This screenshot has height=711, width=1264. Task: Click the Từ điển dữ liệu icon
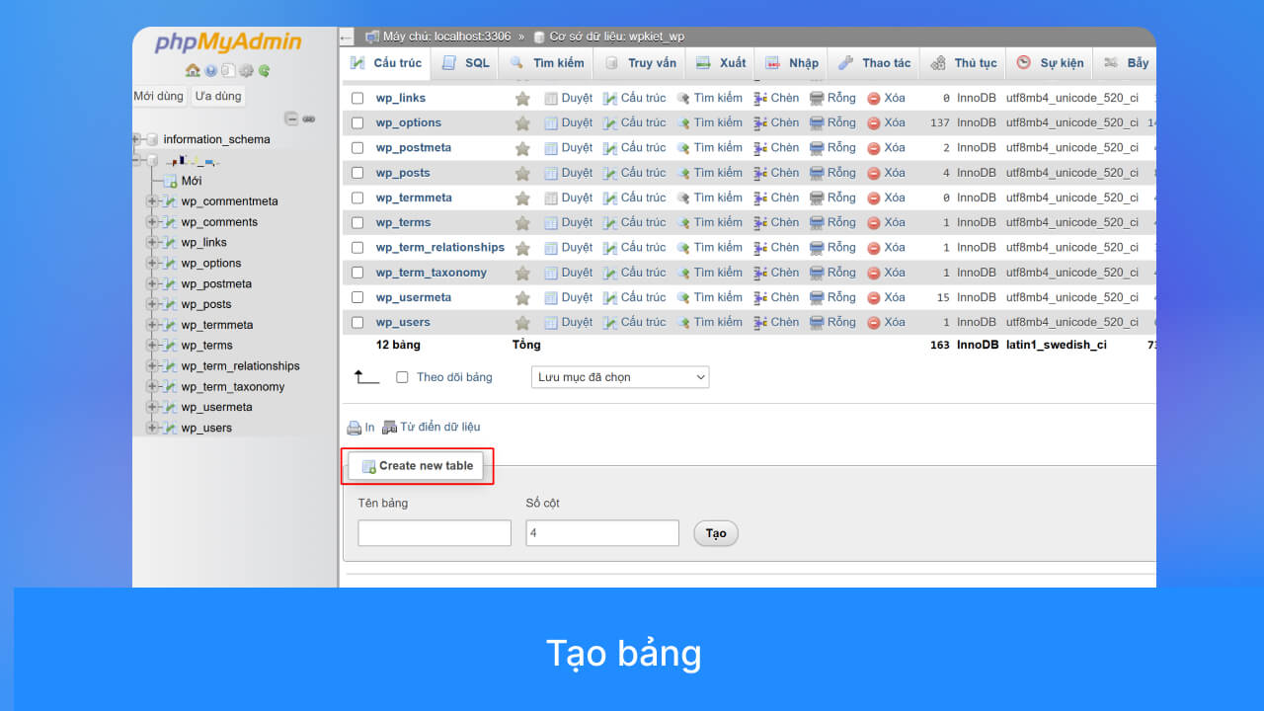click(389, 427)
